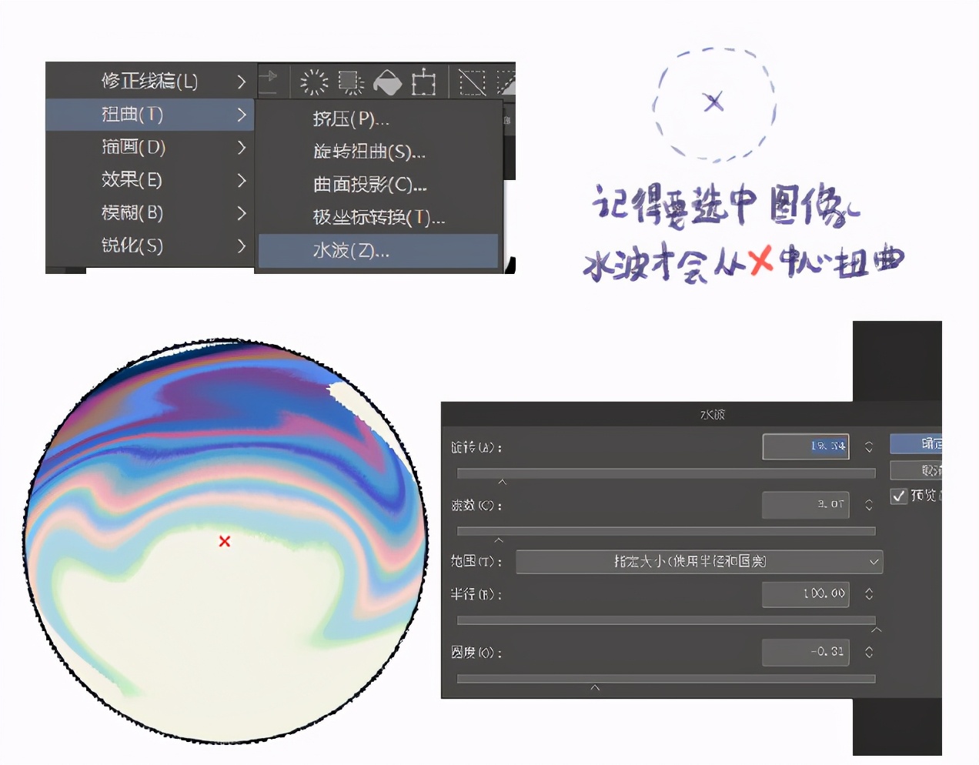
Task: Click the stepper beside the (A) value
Action: click(869, 446)
